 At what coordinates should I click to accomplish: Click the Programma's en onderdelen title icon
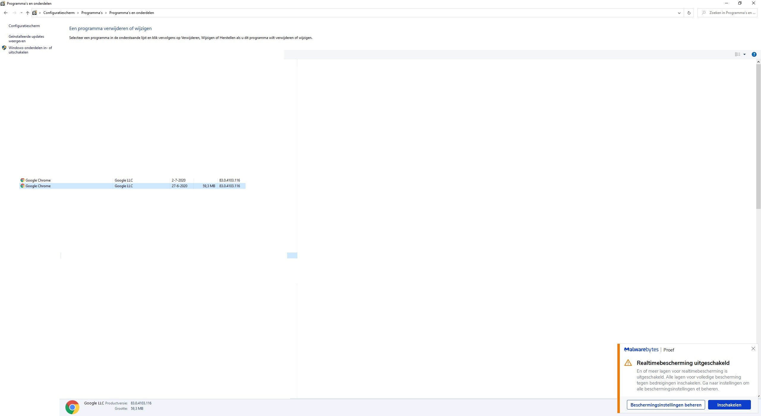click(x=3, y=4)
